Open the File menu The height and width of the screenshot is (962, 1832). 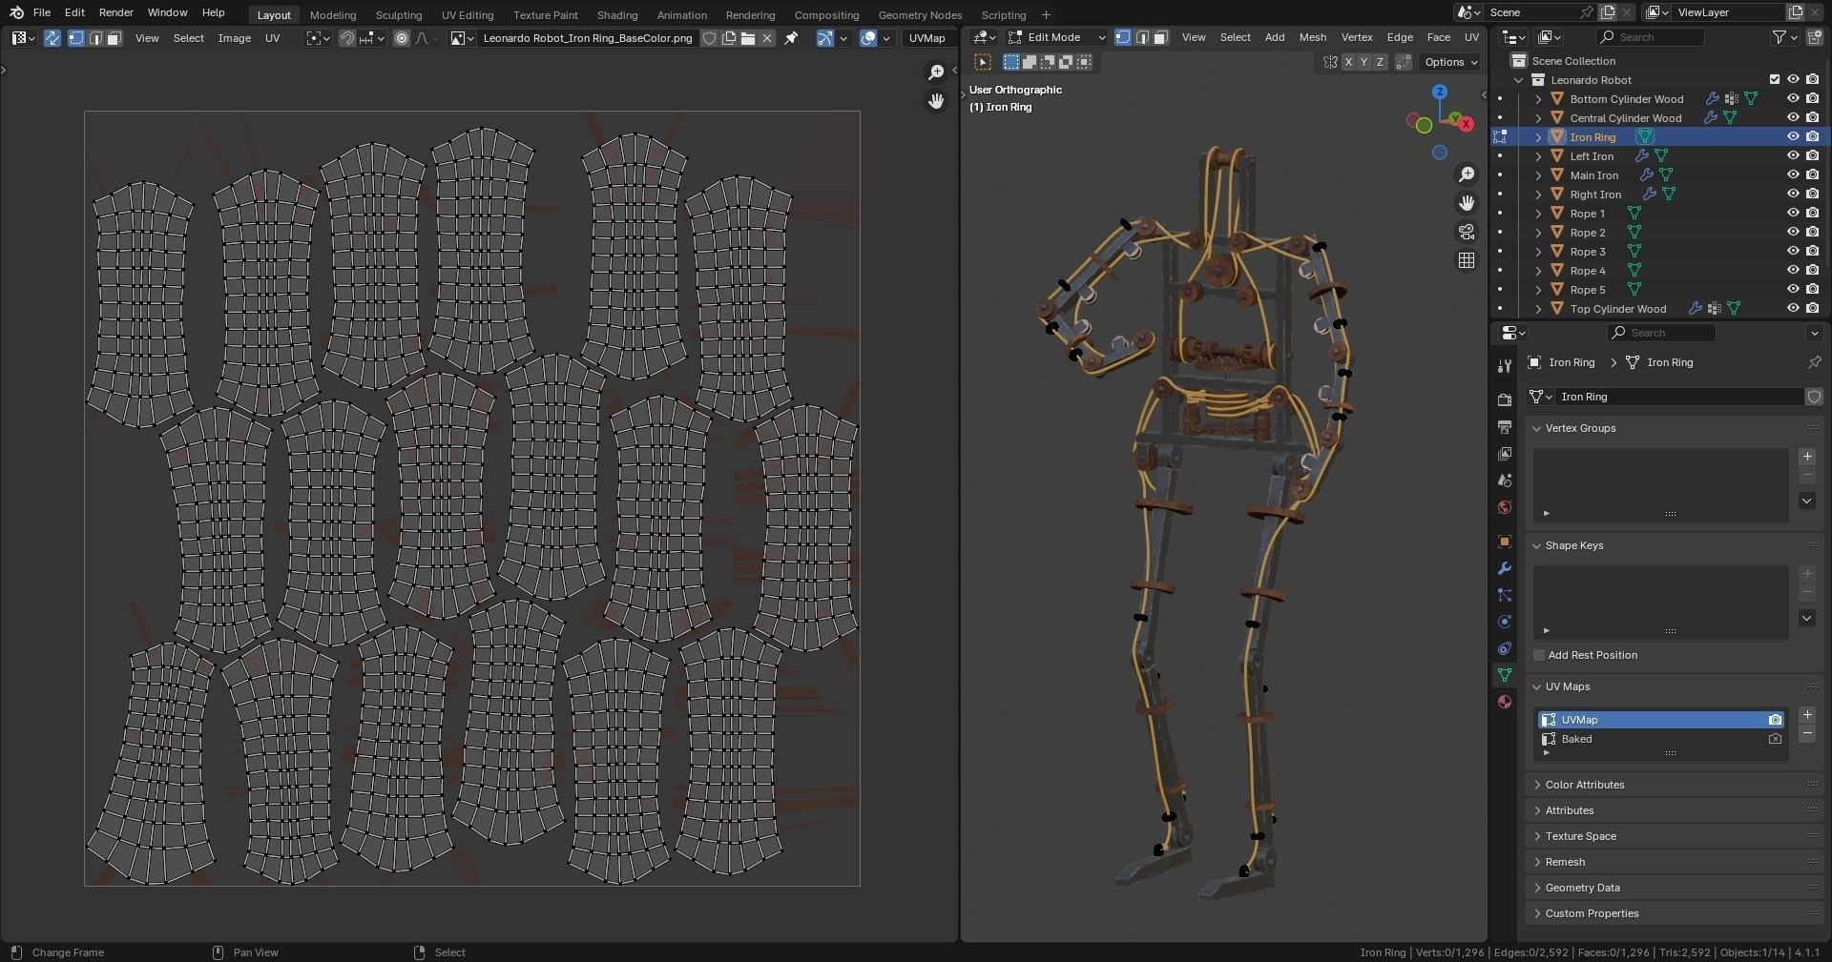click(42, 12)
